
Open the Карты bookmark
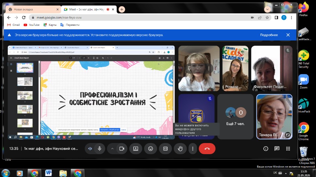coord(50,25)
